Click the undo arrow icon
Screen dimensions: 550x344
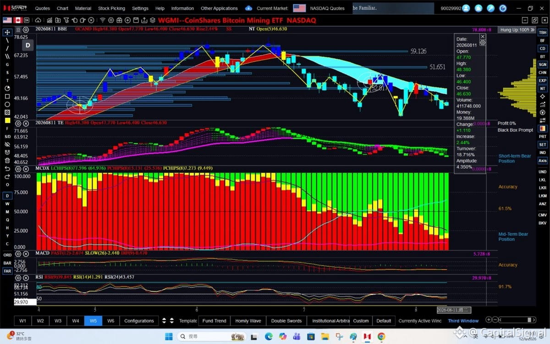(x=7, y=169)
